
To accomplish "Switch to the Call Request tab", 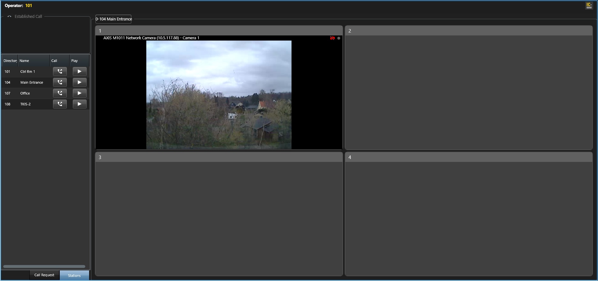I will click(44, 275).
